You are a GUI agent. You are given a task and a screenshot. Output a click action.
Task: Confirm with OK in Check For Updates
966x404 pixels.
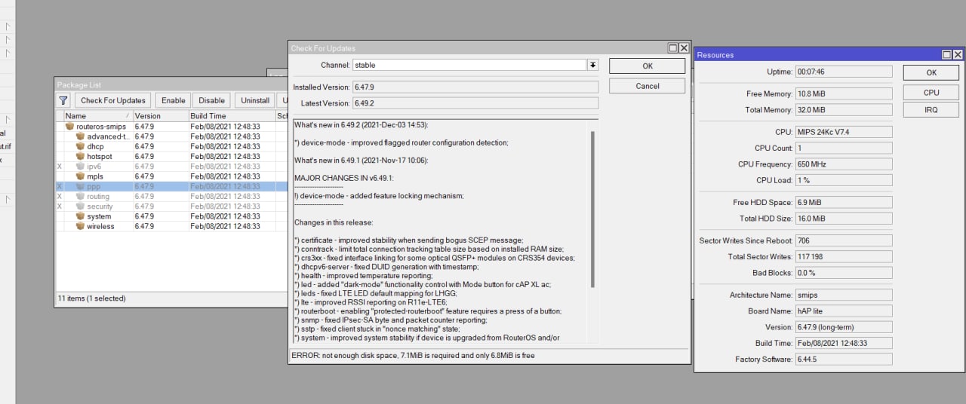648,66
